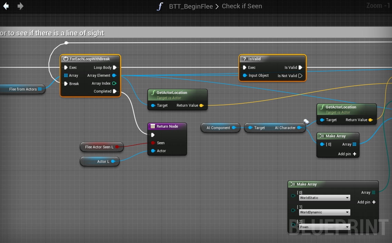Screen dimensions: 392x243
Task: Click the ForEachLoopWithBreak Completed exec pin
Action: pos(115,91)
